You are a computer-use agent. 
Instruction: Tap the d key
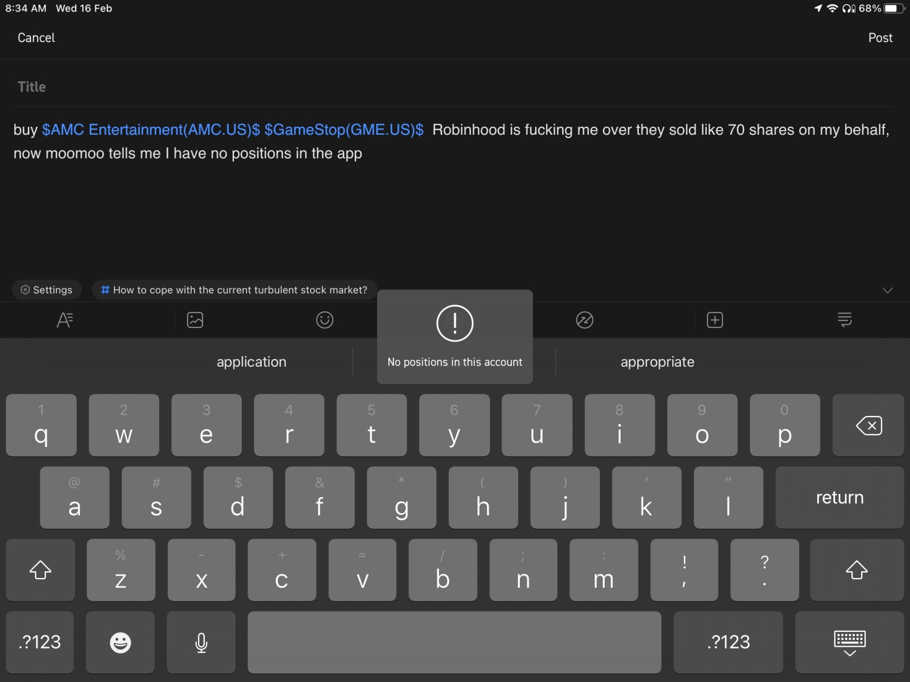pyautogui.click(x=238, y=497)
